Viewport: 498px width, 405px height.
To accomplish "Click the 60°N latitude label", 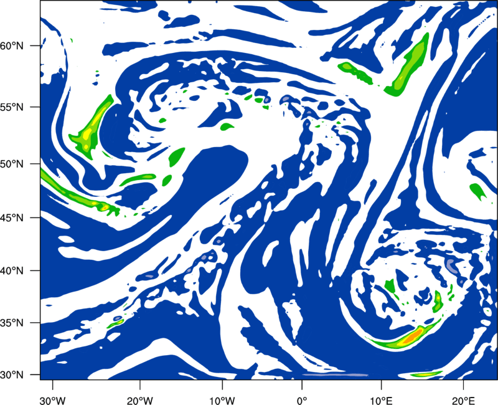I will coord(12,46).
